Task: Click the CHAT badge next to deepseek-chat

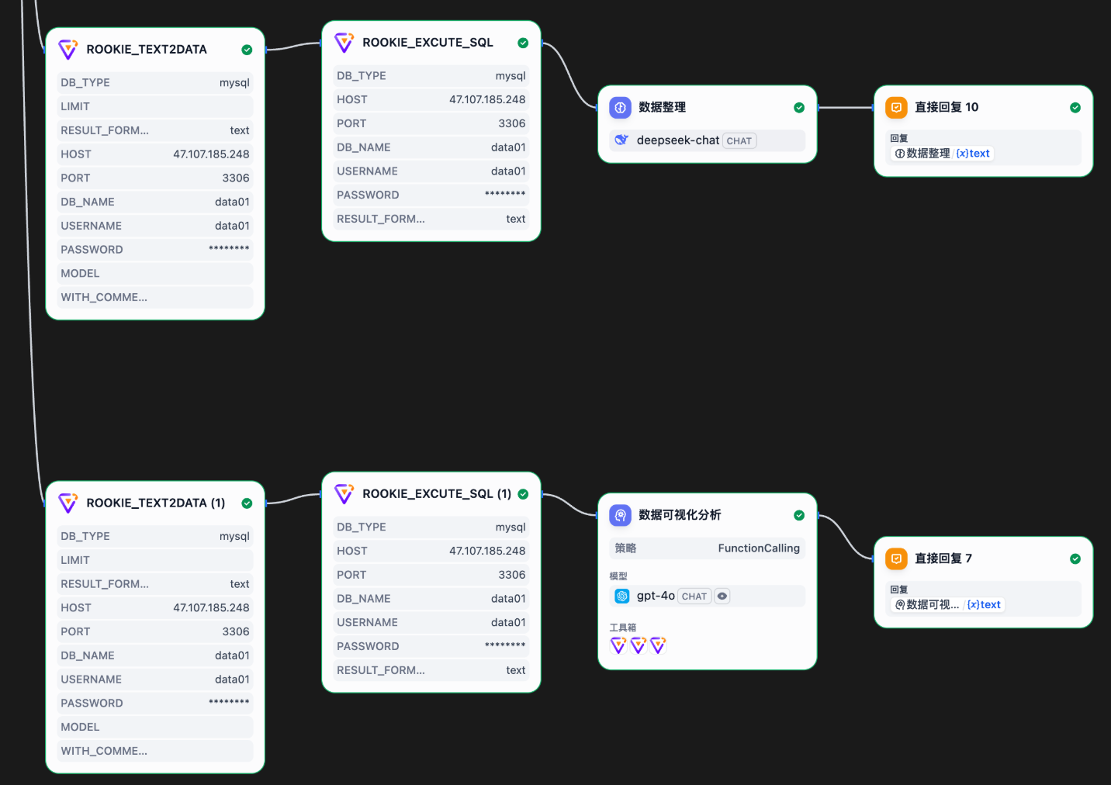Action: click(739, 141)
